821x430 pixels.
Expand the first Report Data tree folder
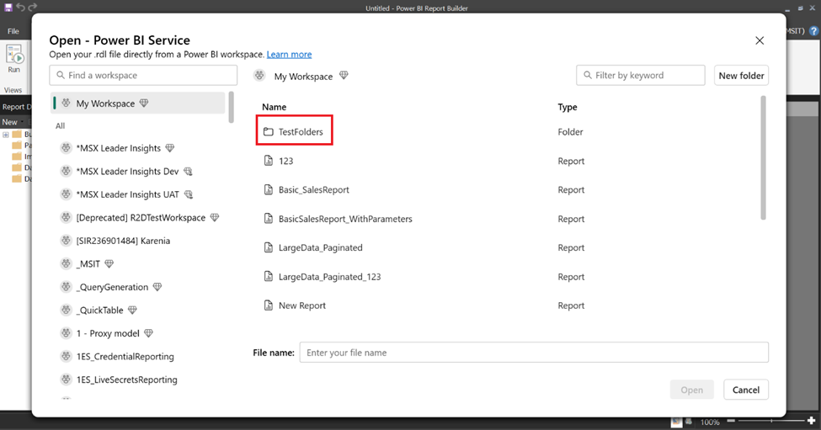(5, 135)
